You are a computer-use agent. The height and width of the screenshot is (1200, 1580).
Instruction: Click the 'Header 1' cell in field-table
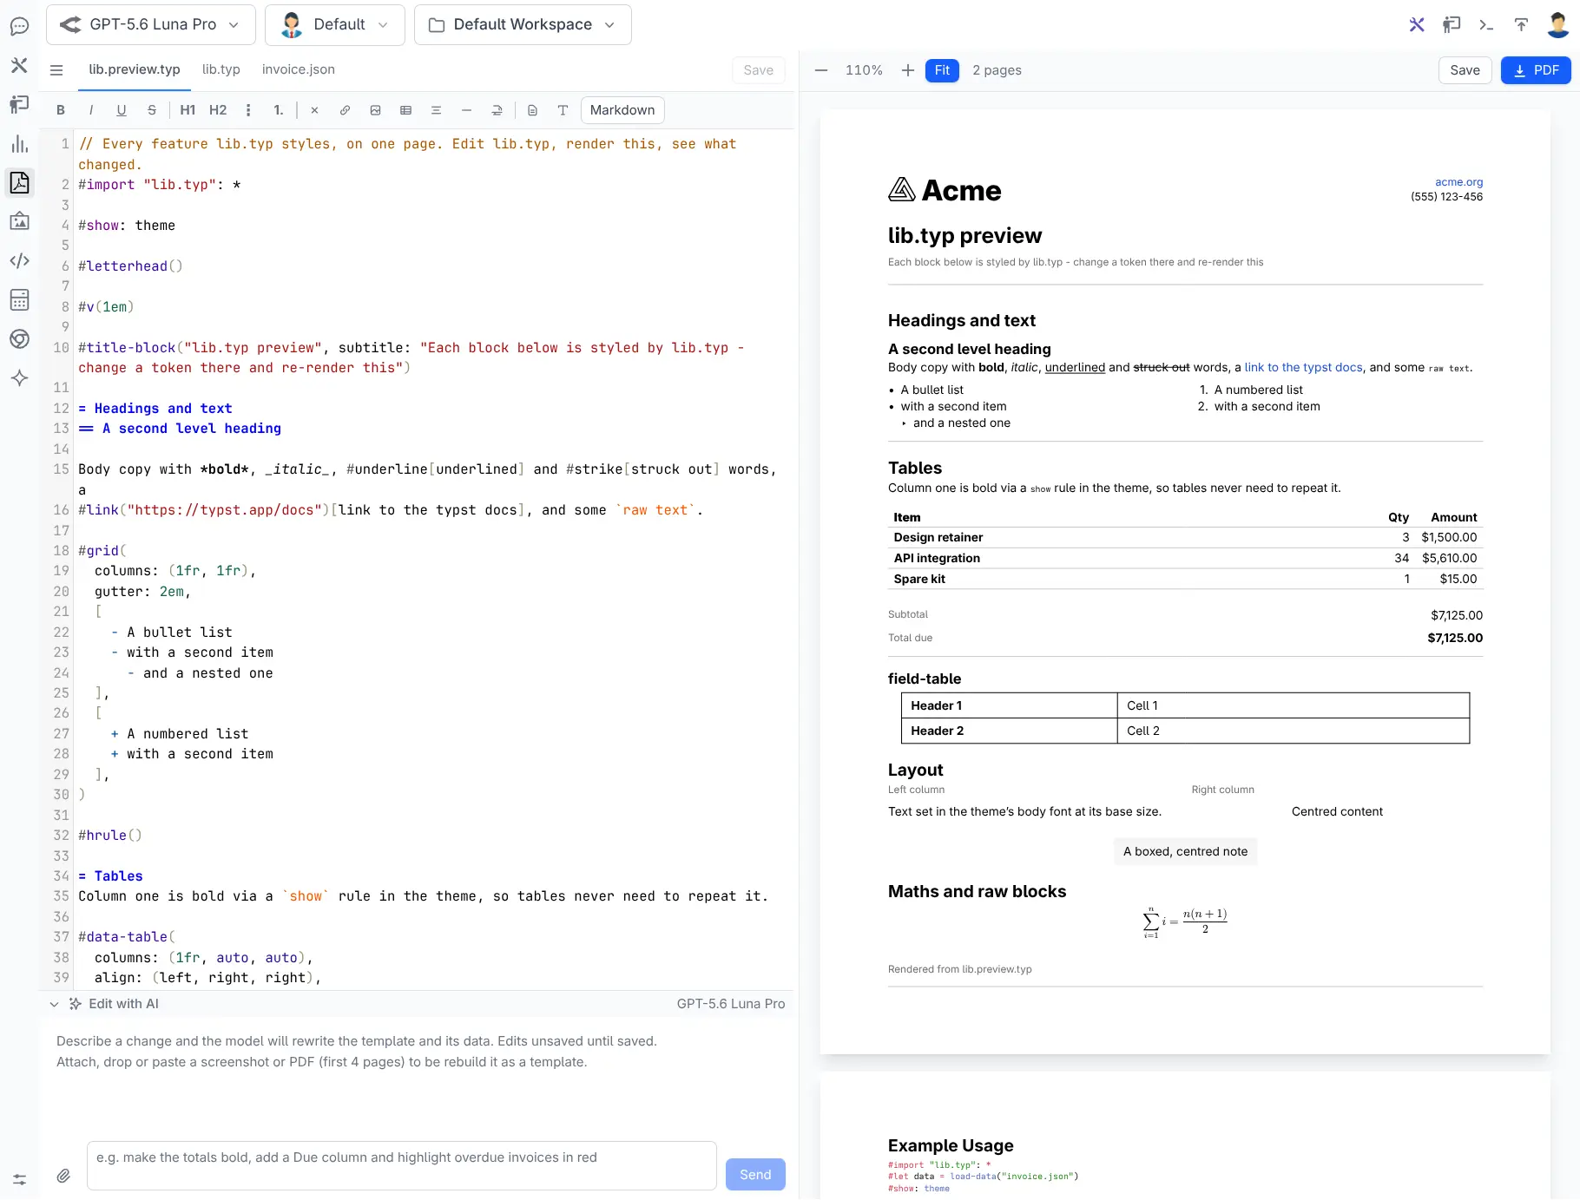pyautogui.click(x=1009, y=705)
